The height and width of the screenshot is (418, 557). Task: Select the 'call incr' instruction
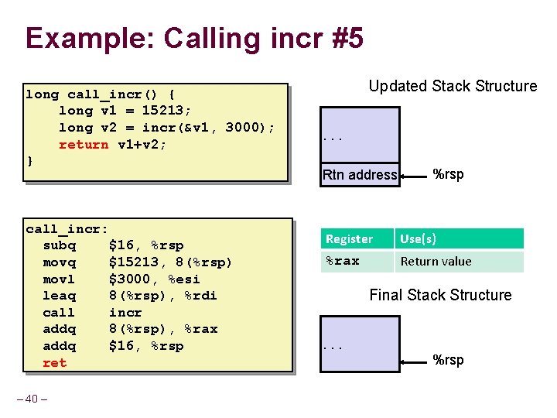(x=92, y=313)
